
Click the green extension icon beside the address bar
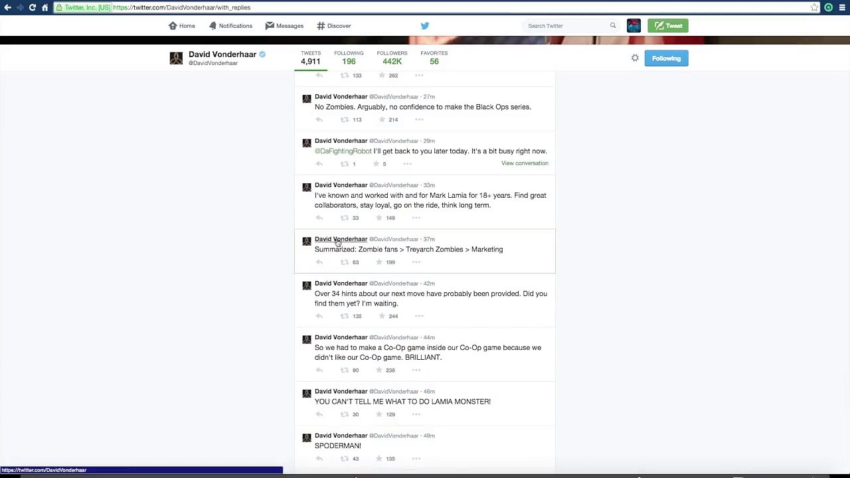click(829, 7)
